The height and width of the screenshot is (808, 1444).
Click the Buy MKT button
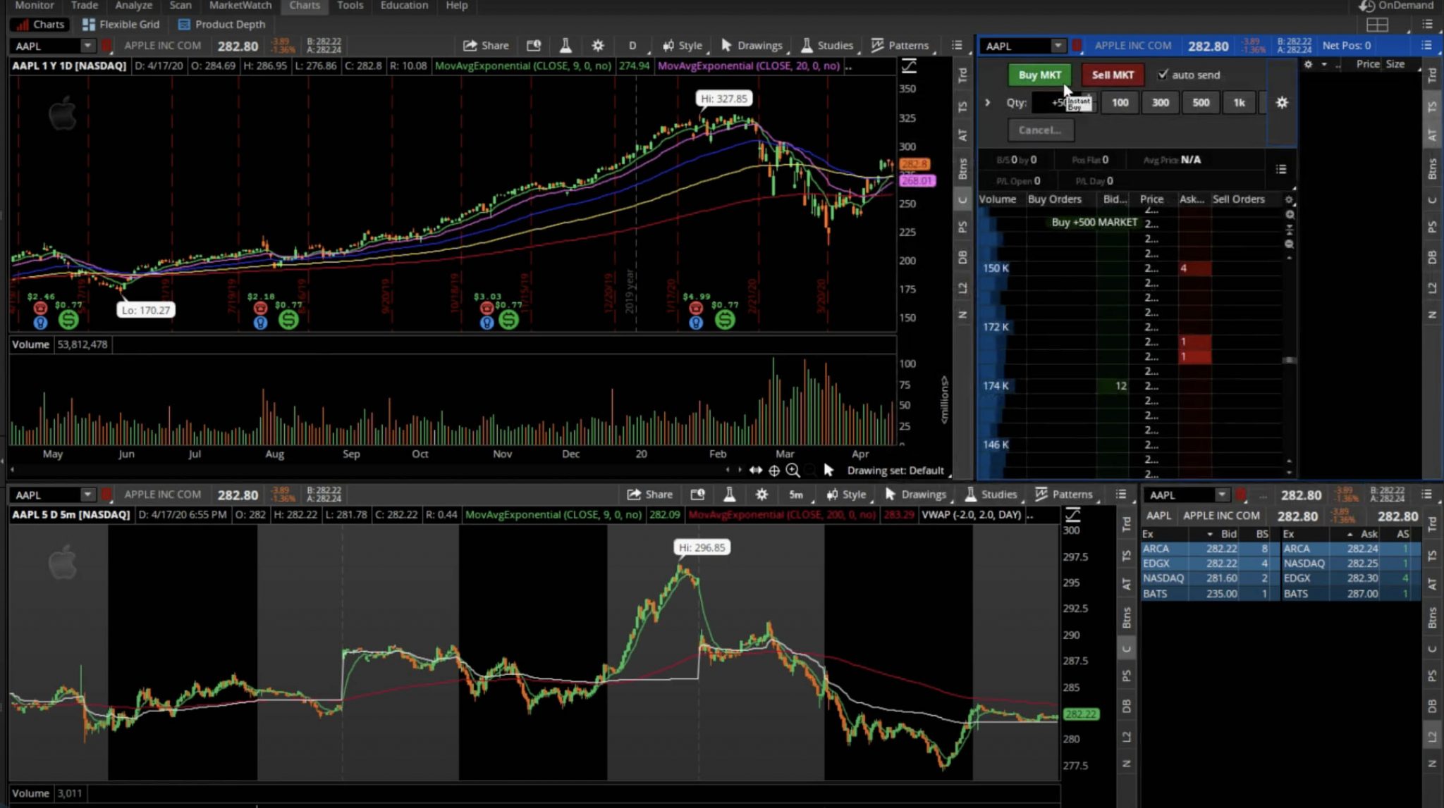point(1039,75)
